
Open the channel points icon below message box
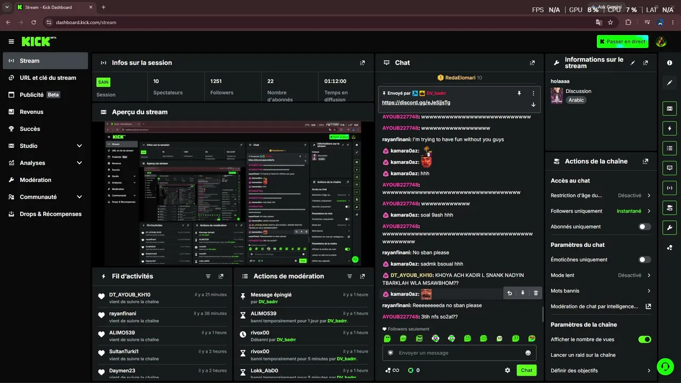392,370
